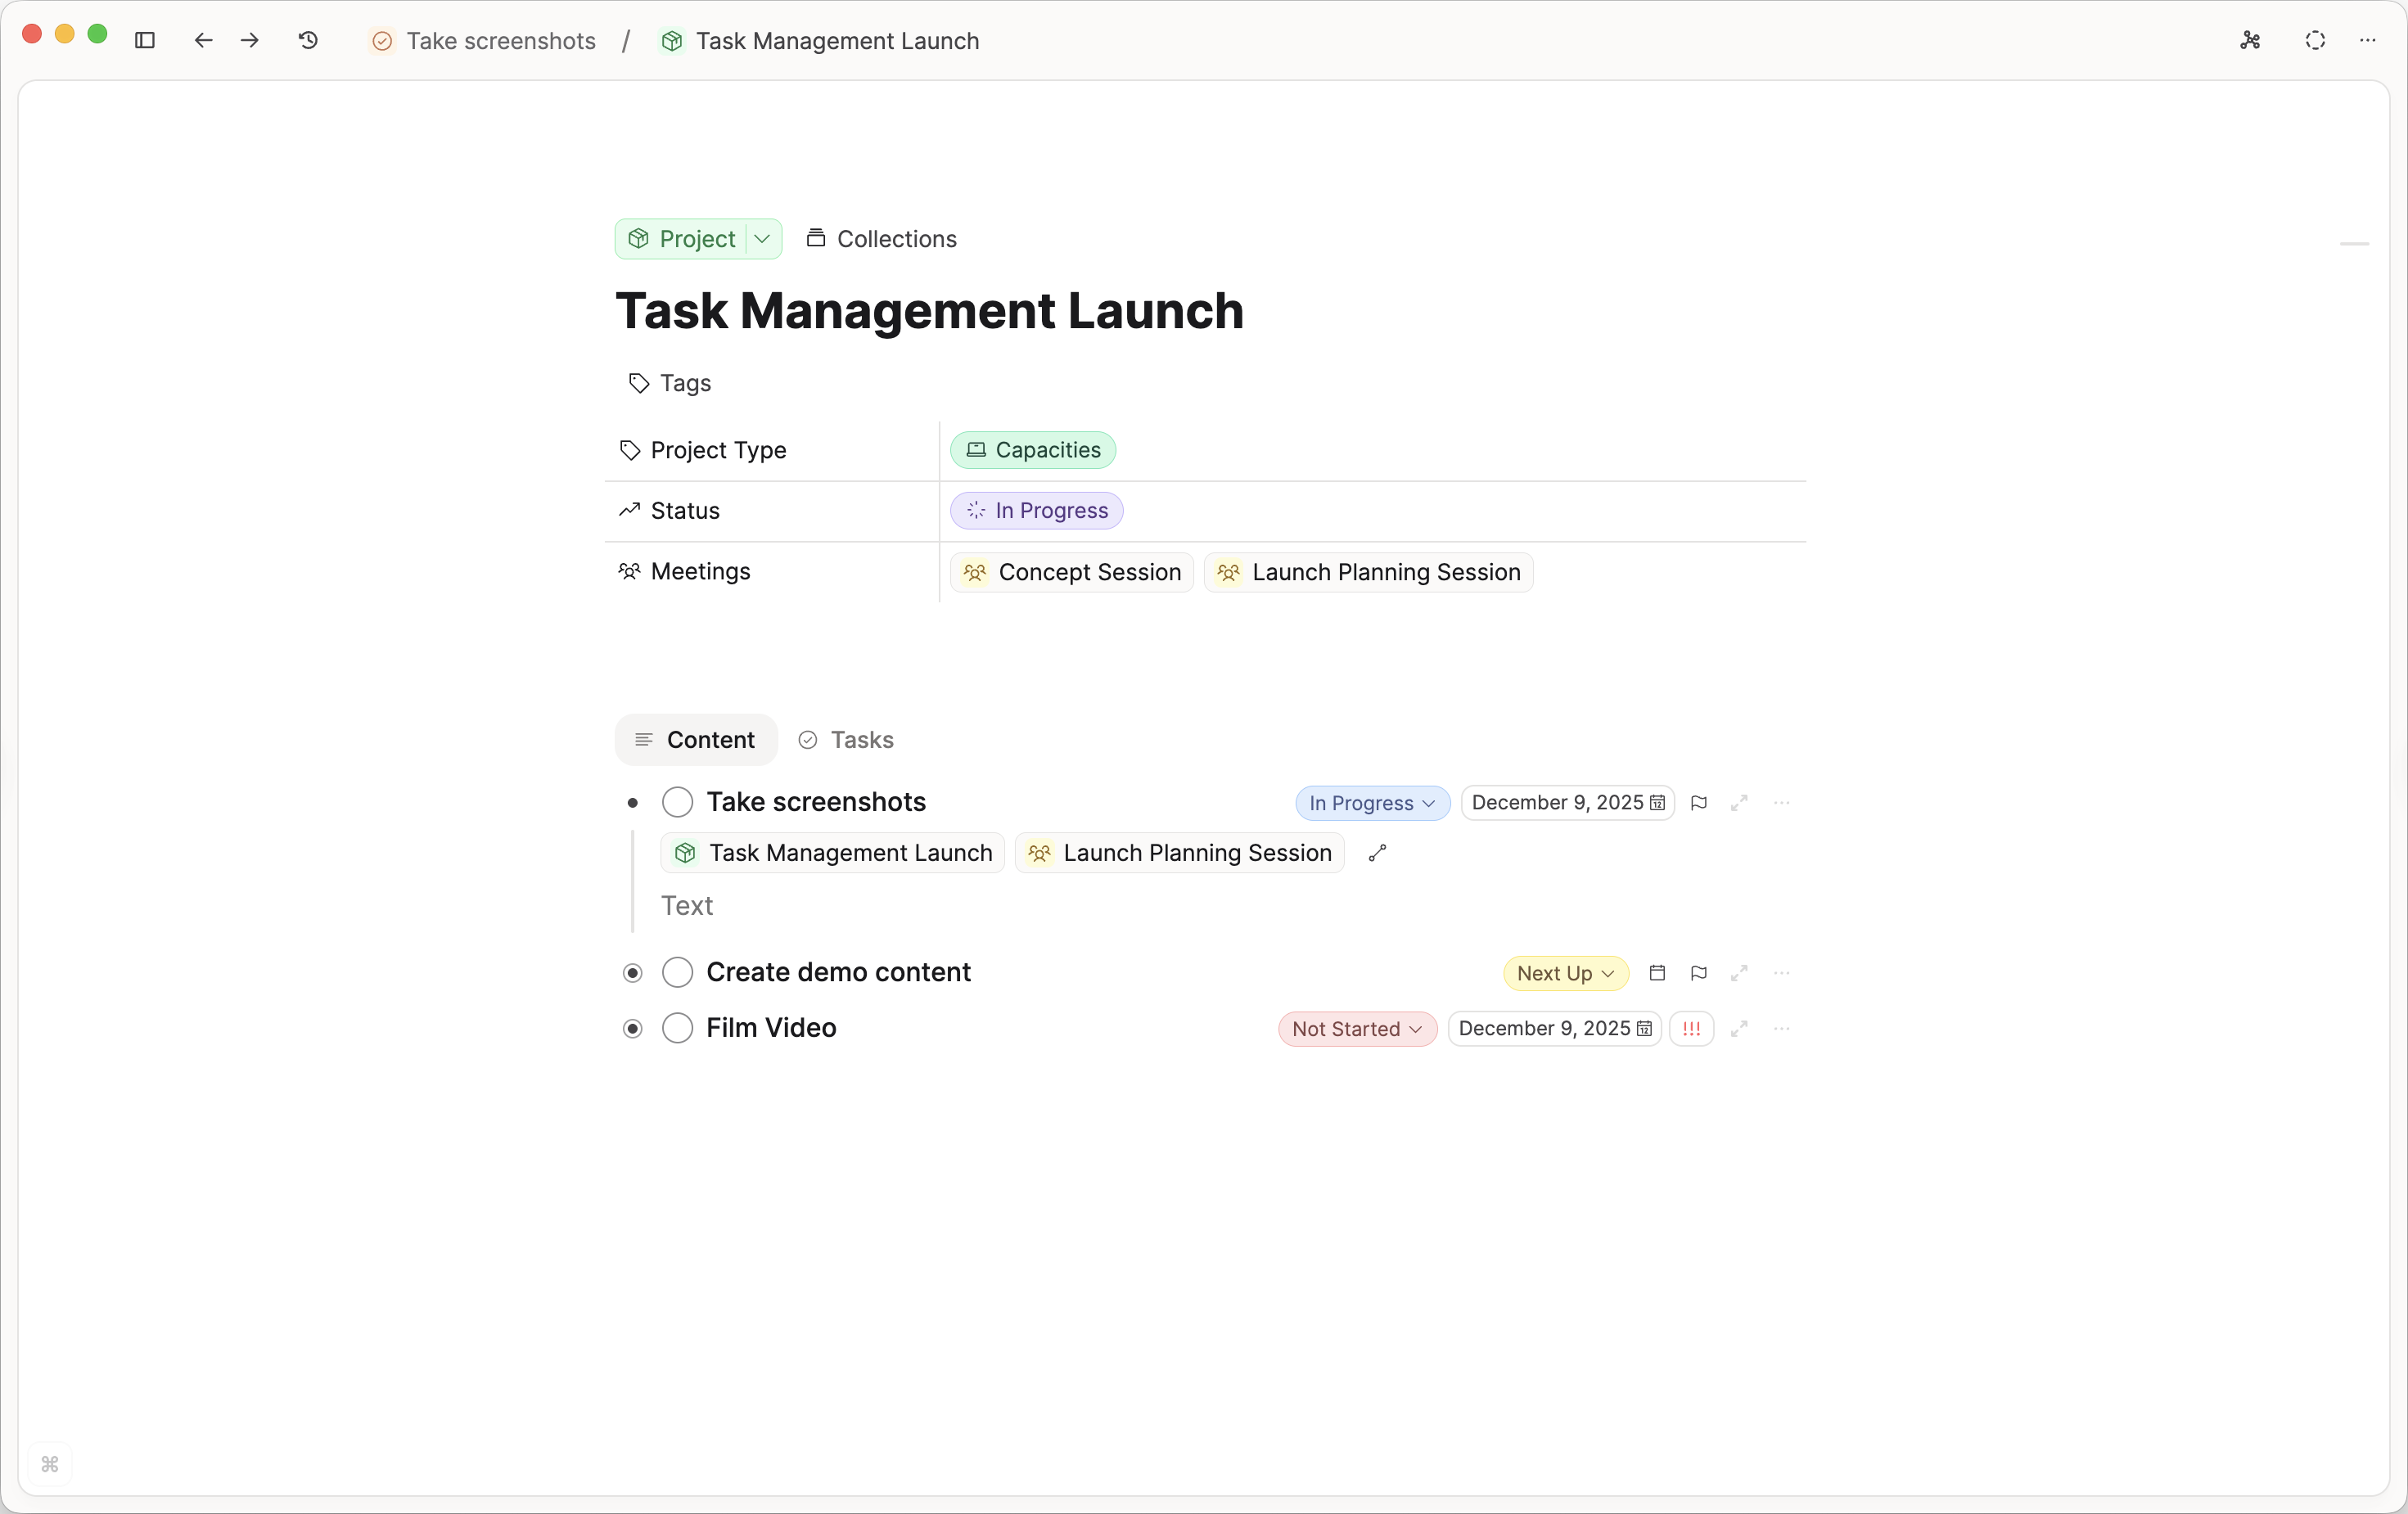Open the Concept Session meeting link
Viewport: 2408px width, 1514px height.
(x=1071, y=572)
